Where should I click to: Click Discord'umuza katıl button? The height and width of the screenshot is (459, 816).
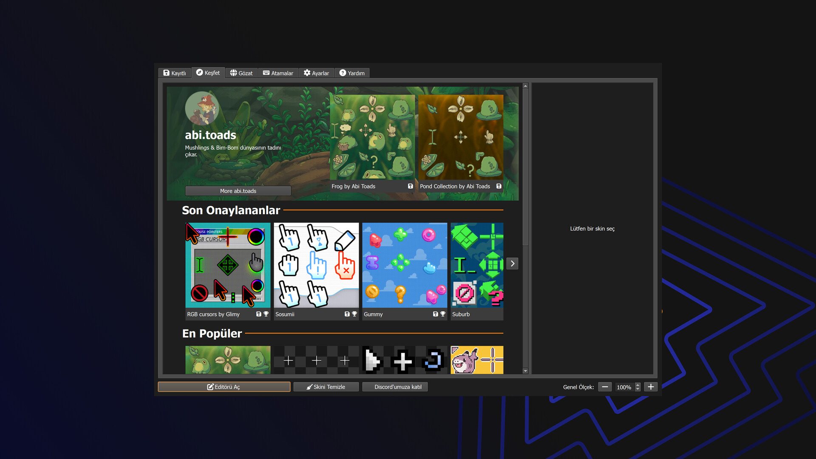[395, 387]
